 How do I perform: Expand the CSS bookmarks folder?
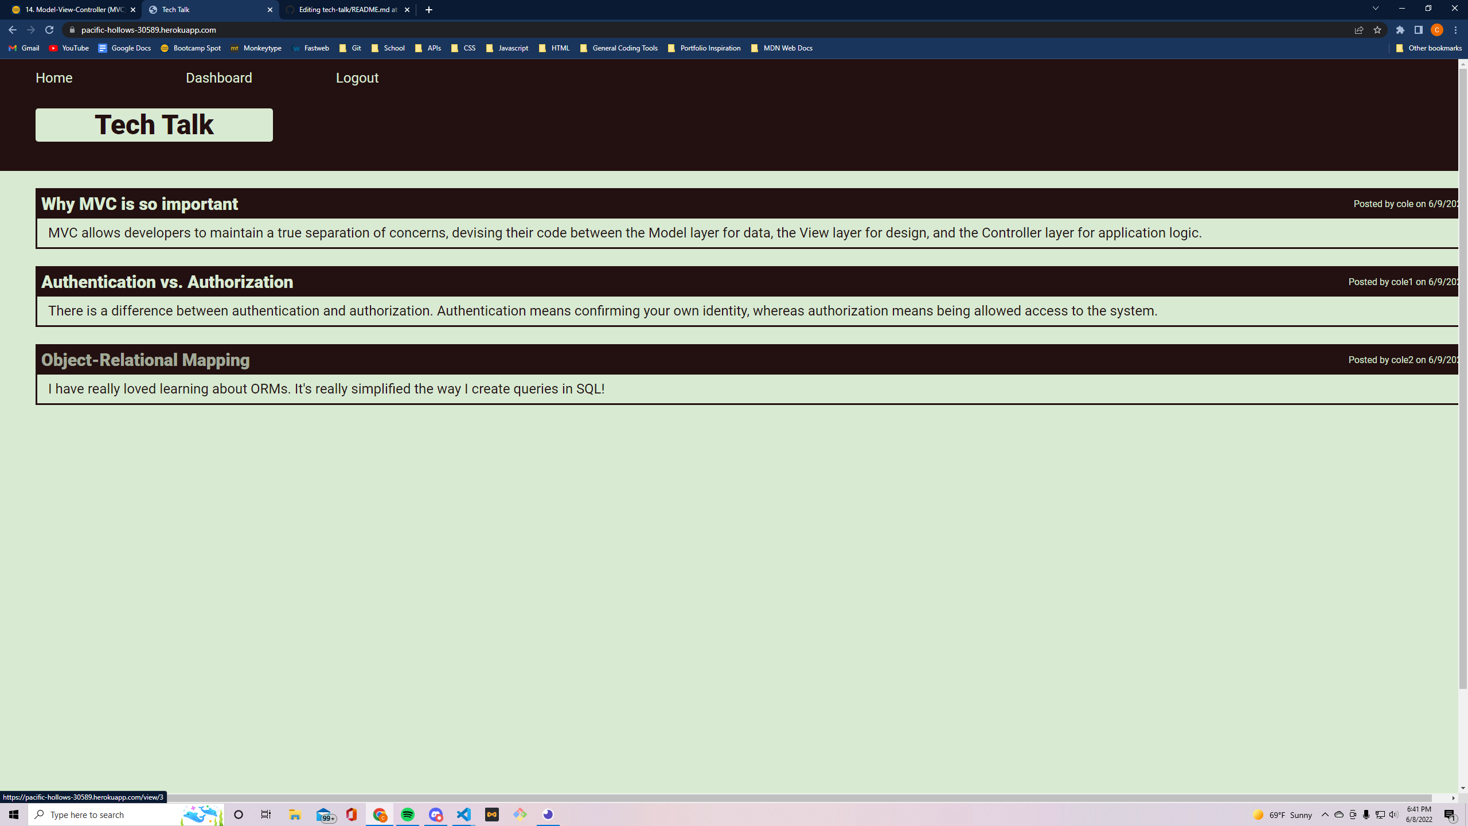pos(463,48)
